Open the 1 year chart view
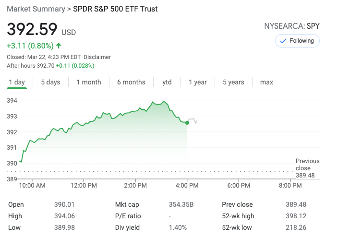The width and height of the screenshot is (337, 237). pyautogui.click(x=198, y=82)
